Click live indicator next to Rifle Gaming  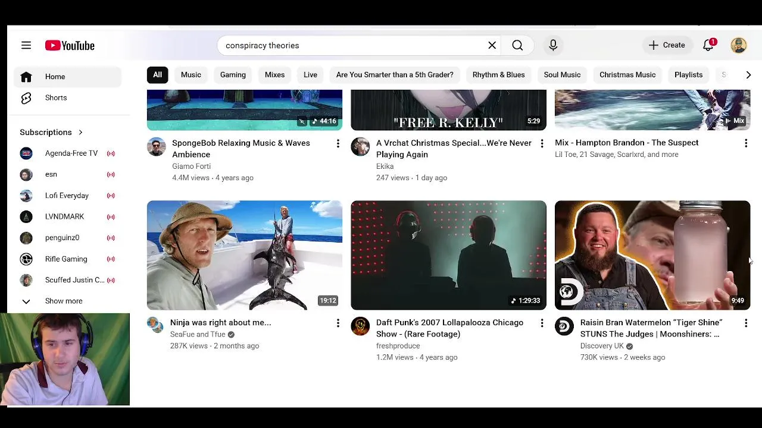click(111, 259)
